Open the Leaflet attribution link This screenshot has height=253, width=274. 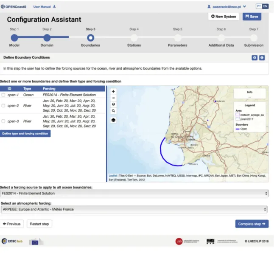click(113, 176)
